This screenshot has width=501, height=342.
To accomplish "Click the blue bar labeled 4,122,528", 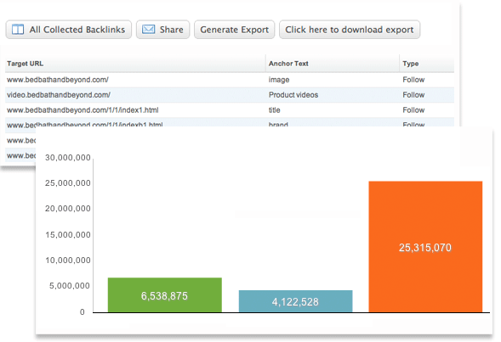I will click(295, 301).
